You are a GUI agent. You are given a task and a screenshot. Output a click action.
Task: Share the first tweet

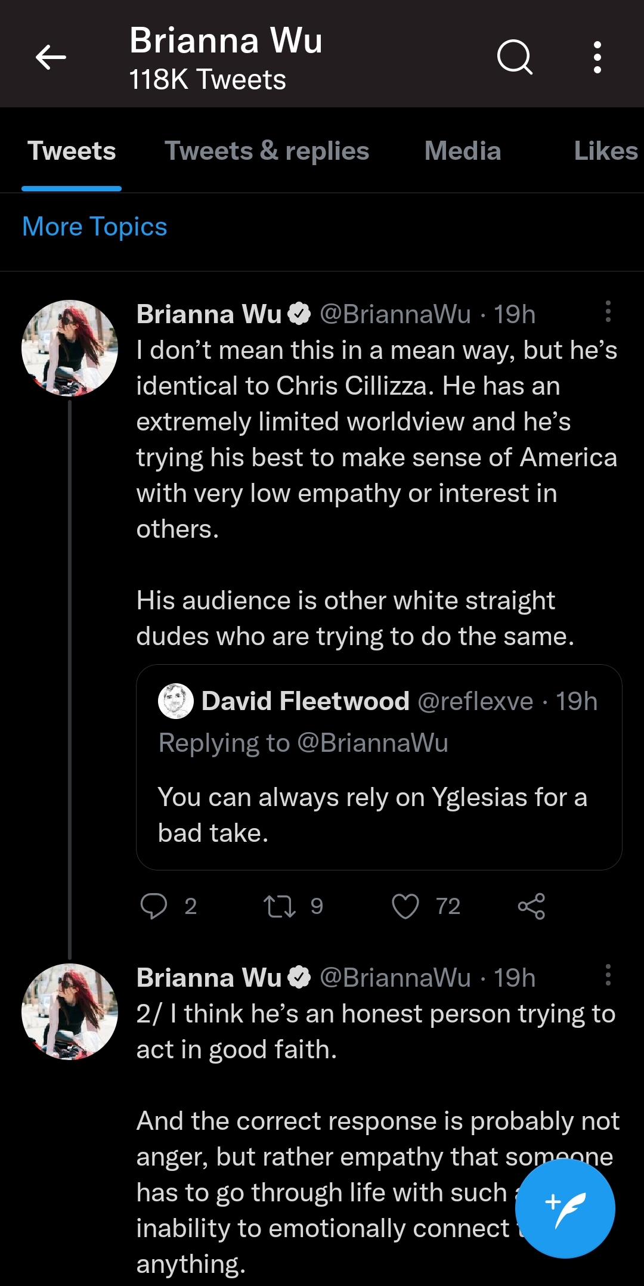531,906
